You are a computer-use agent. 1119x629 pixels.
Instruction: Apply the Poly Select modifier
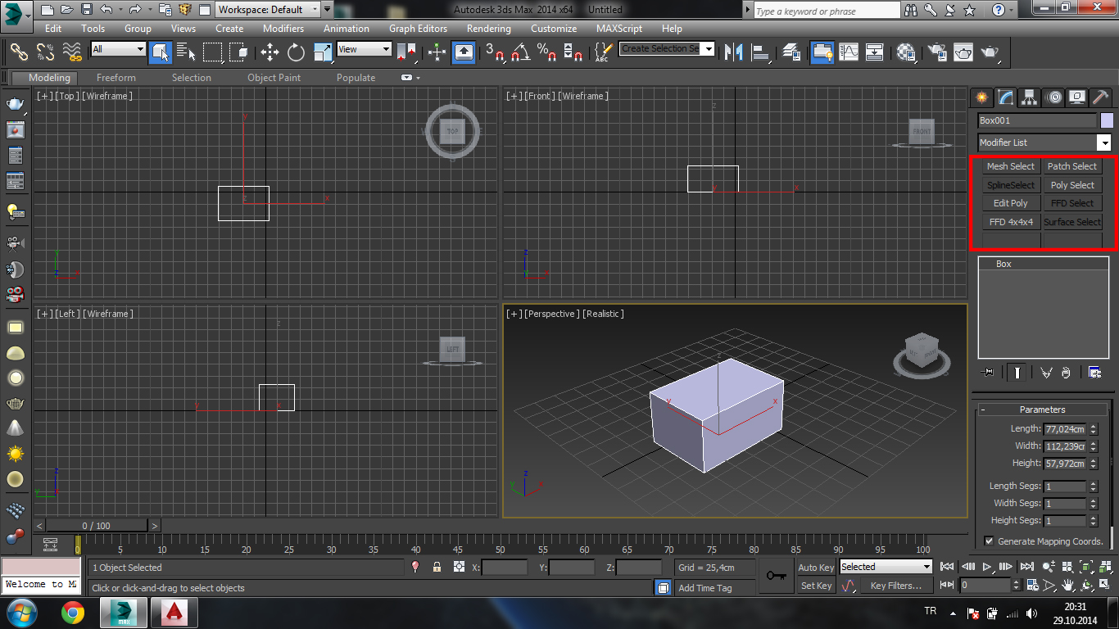click(x=1072, y=185)
